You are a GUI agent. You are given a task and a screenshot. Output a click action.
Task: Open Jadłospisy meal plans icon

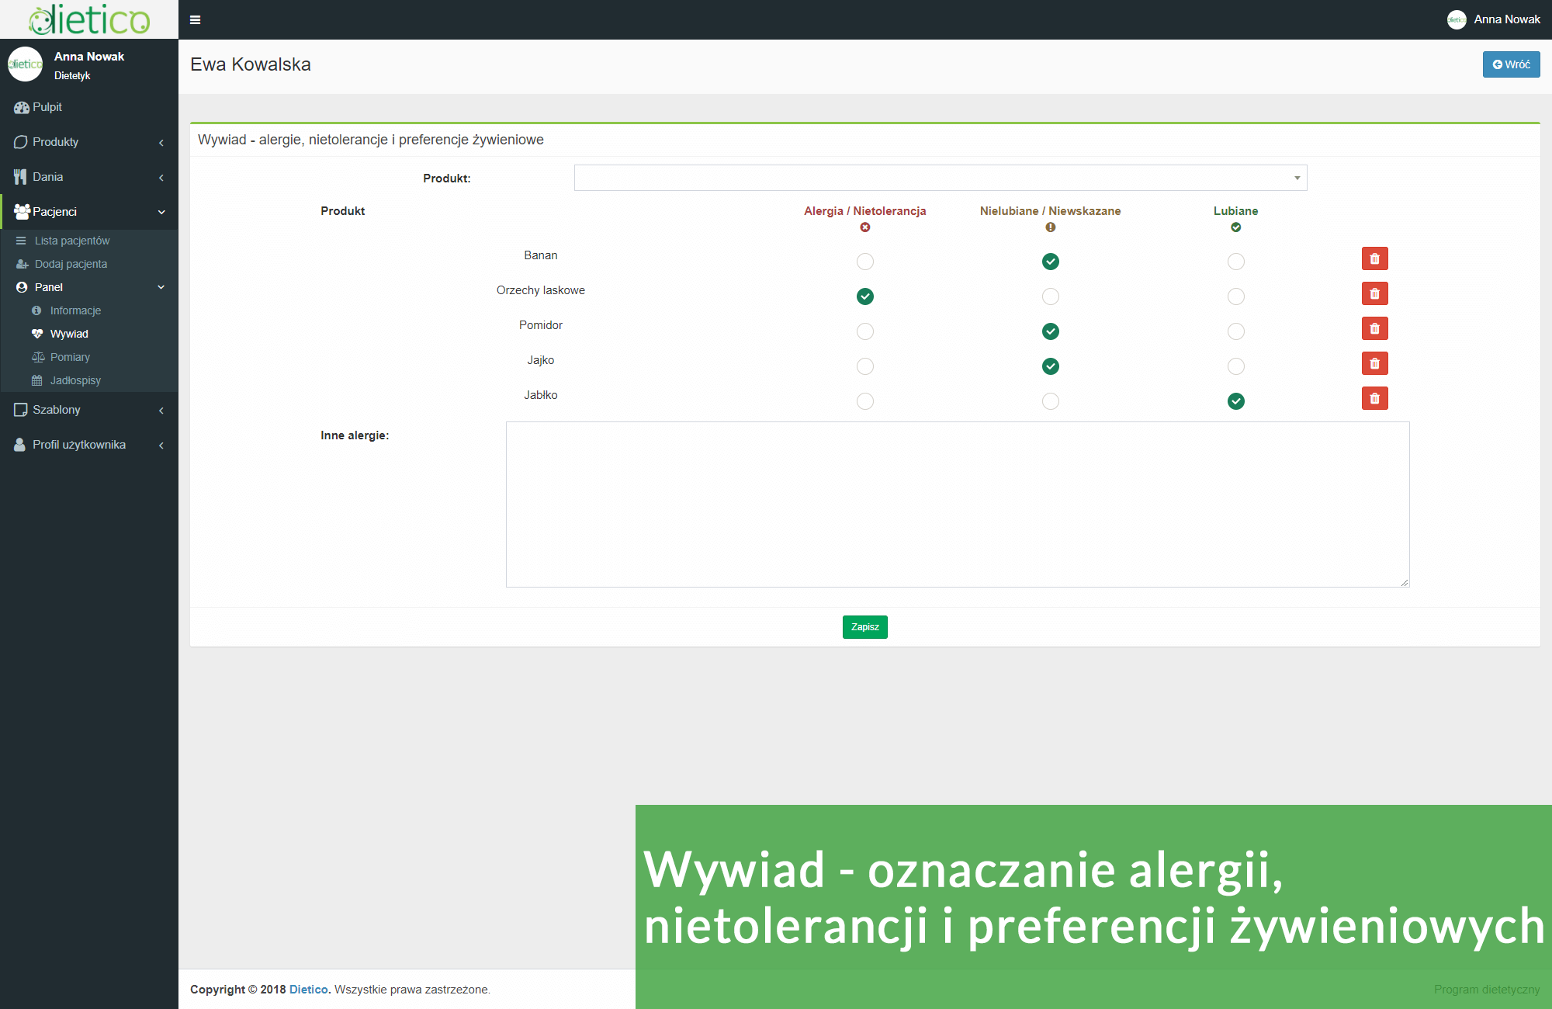click(x=36, y=380)
